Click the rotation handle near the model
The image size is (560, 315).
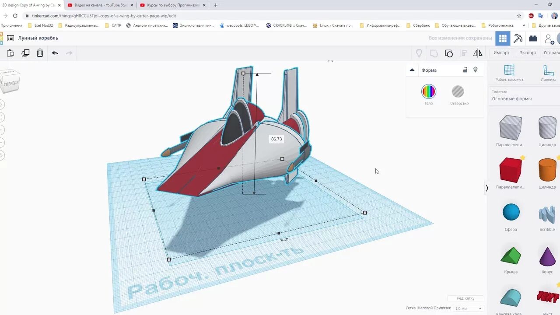(284, 239)
